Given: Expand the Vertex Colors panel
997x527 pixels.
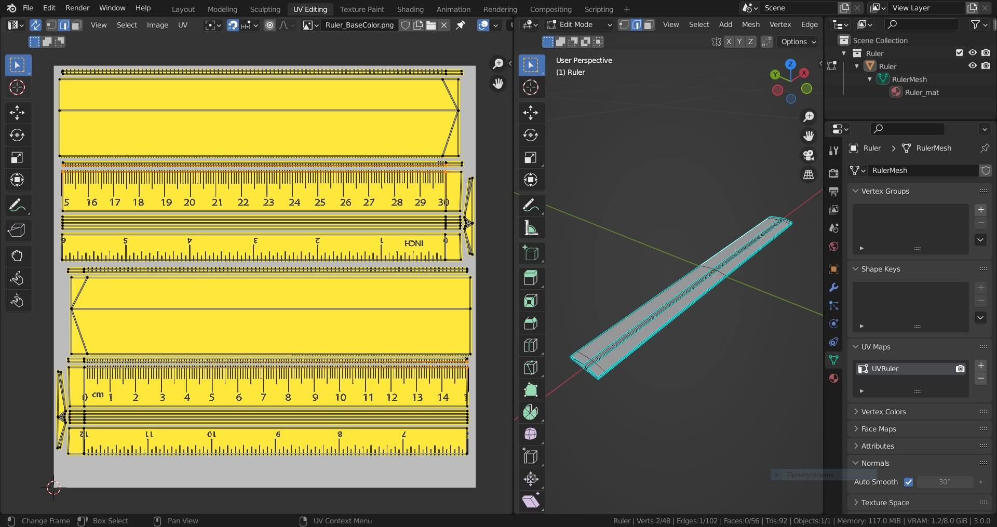Looking at the screenshot, I should click(x=883, y=412).
